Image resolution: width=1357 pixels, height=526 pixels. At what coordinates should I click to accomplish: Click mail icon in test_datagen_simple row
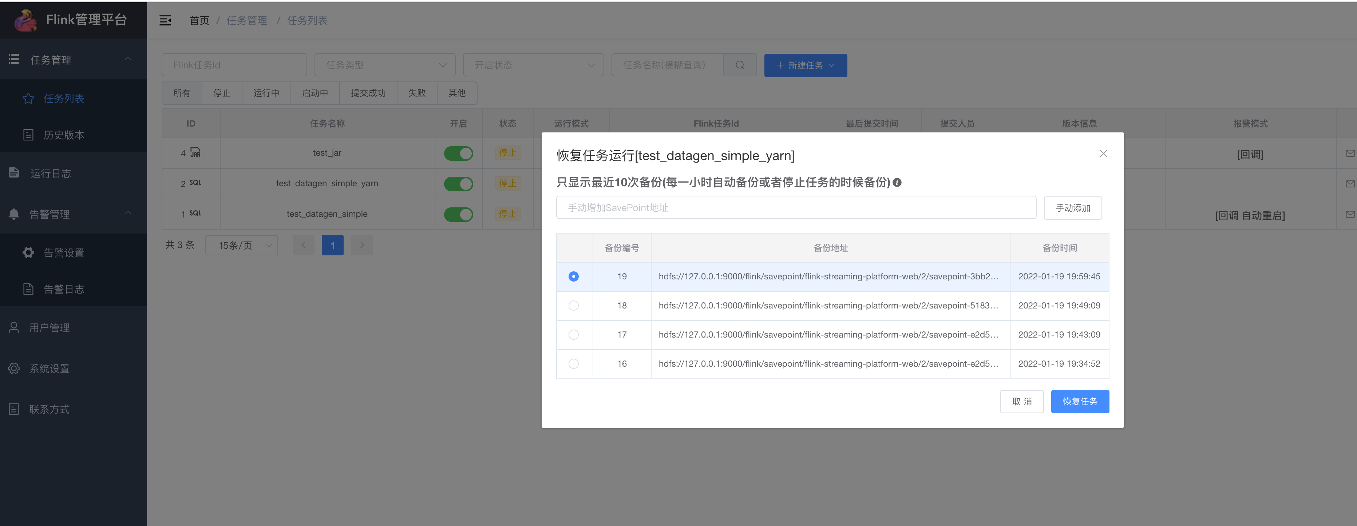point(1350,214)
